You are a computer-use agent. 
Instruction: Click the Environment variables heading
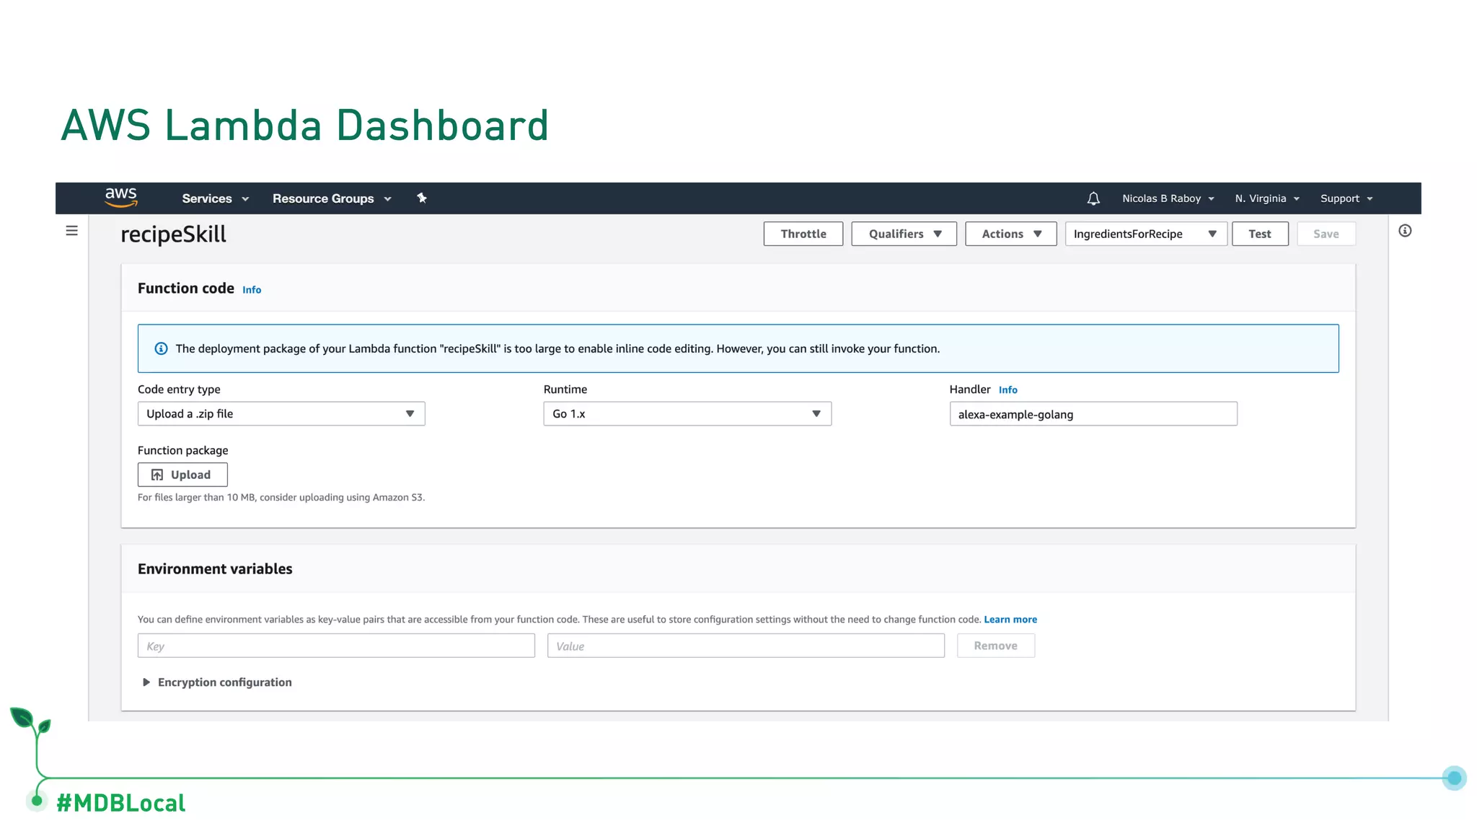(215, 569)
